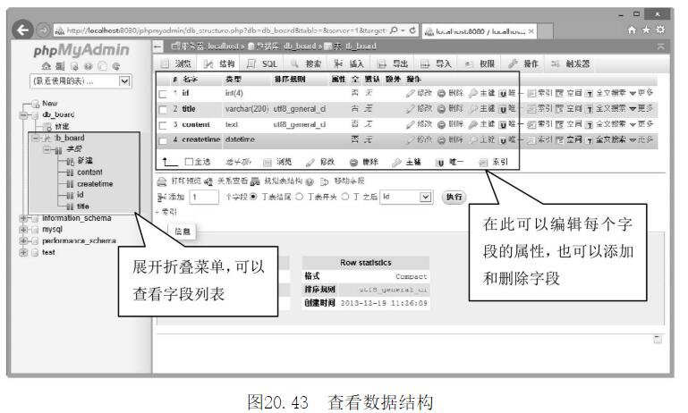This screenshot has height=413, width=688.
Task: Click the unique icon for createtime field
Action: click(x=506, y=139)
